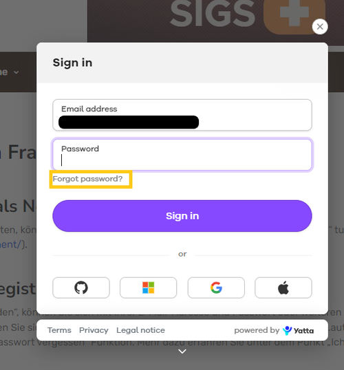Viewport: 344px width, 370px height.
Task: Sign in with the GitHub icon button
Action: pos(81,287)
